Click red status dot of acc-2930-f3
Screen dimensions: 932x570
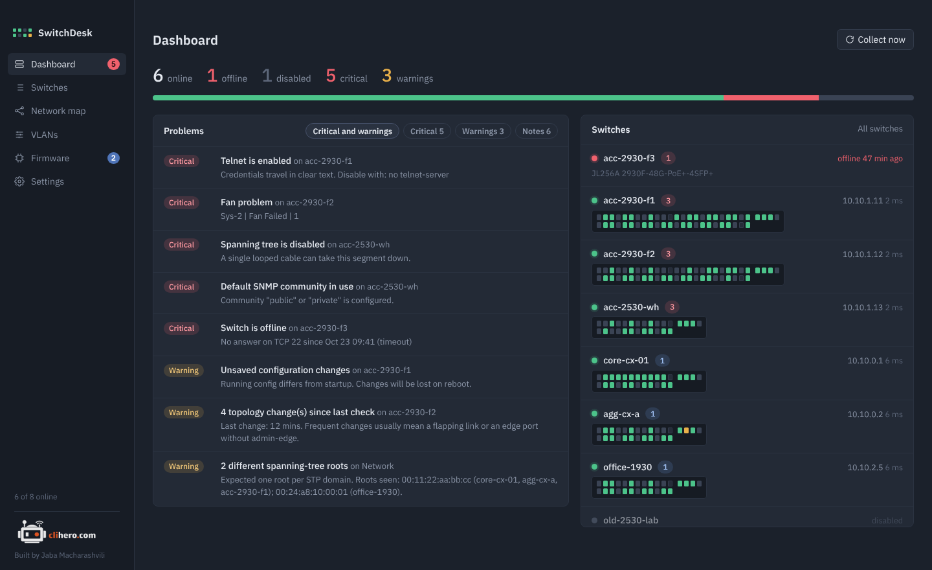coord(594,158)
